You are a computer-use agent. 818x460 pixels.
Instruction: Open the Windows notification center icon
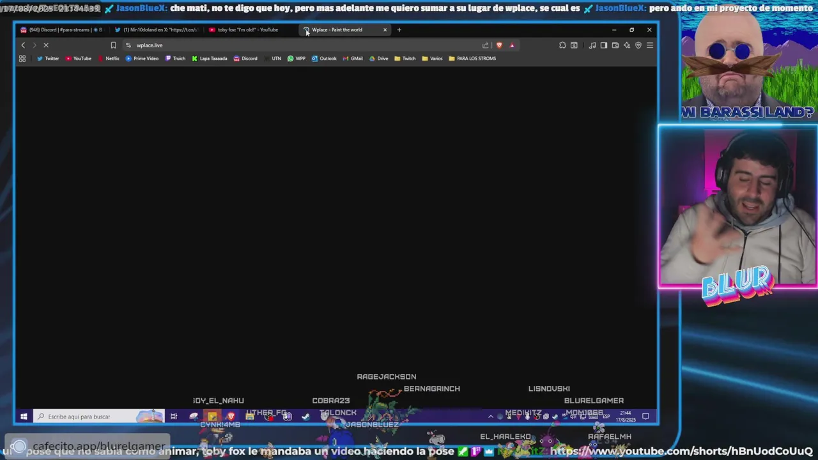coord(645,417)
